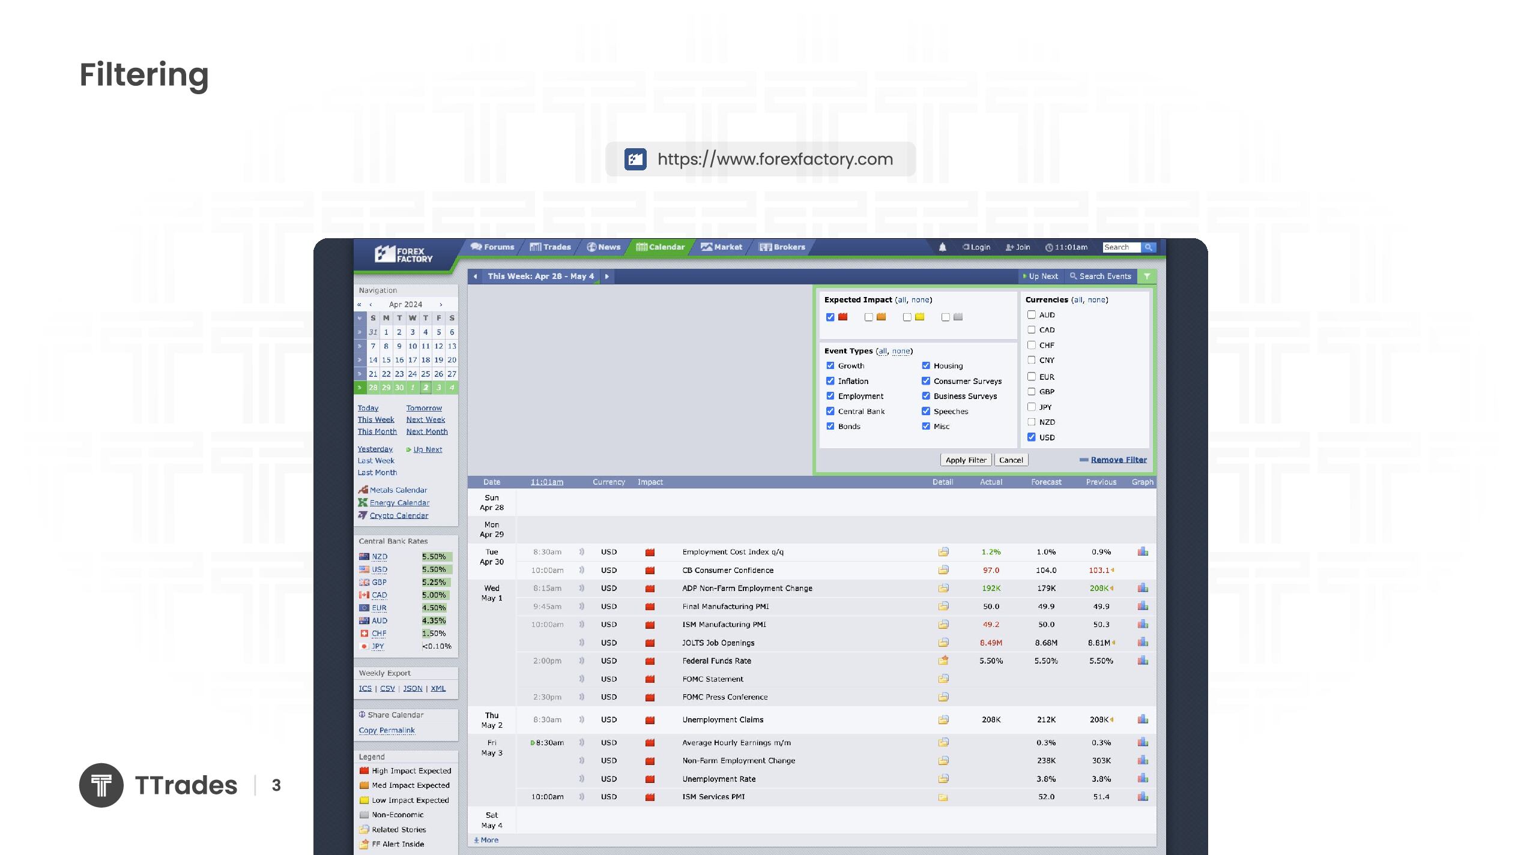Image resolution: width=1521 pixels, height=855 pixels.
Task: Open the Calendar tab
Action: coord(661,247)
